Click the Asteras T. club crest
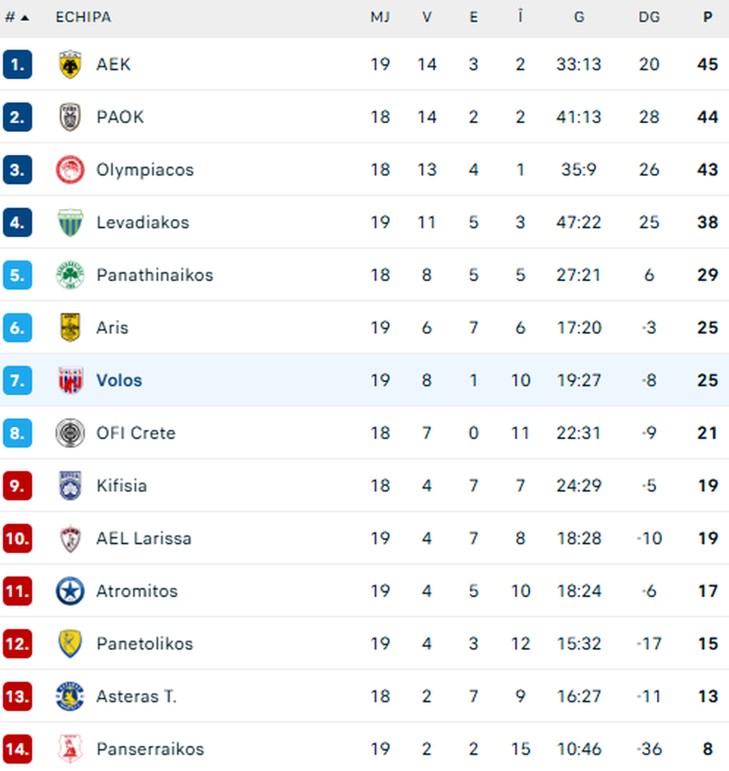This screenshot has width=729, height=771. (x=70, y=696)
